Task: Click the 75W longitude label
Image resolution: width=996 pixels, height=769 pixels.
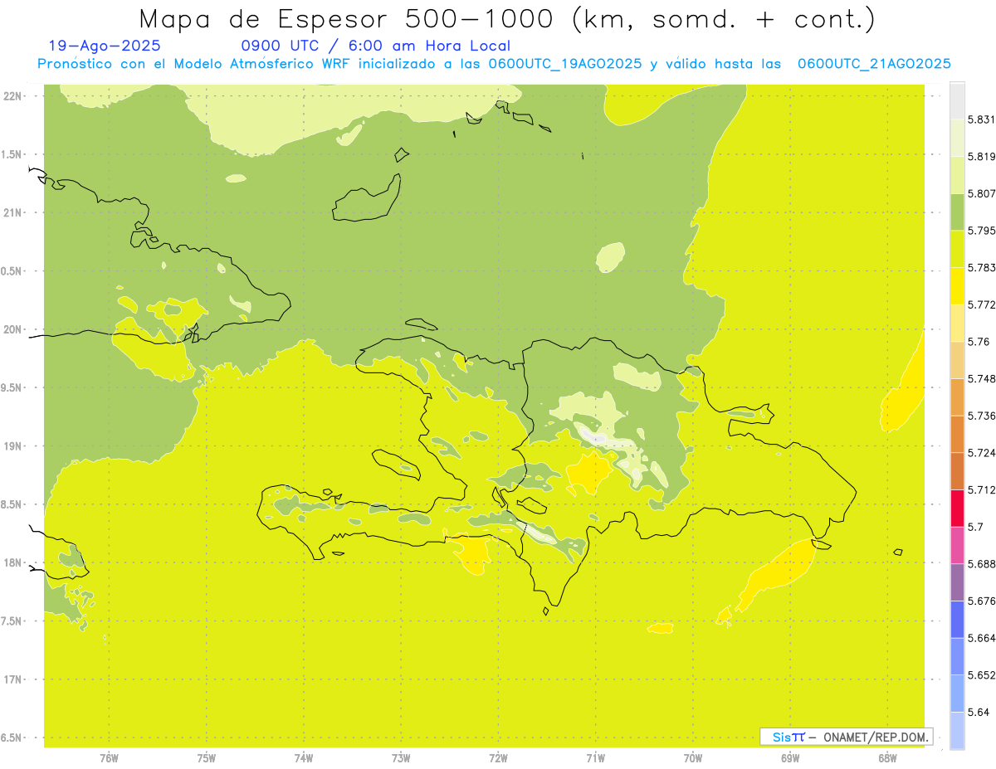Action: pos(206,757)
